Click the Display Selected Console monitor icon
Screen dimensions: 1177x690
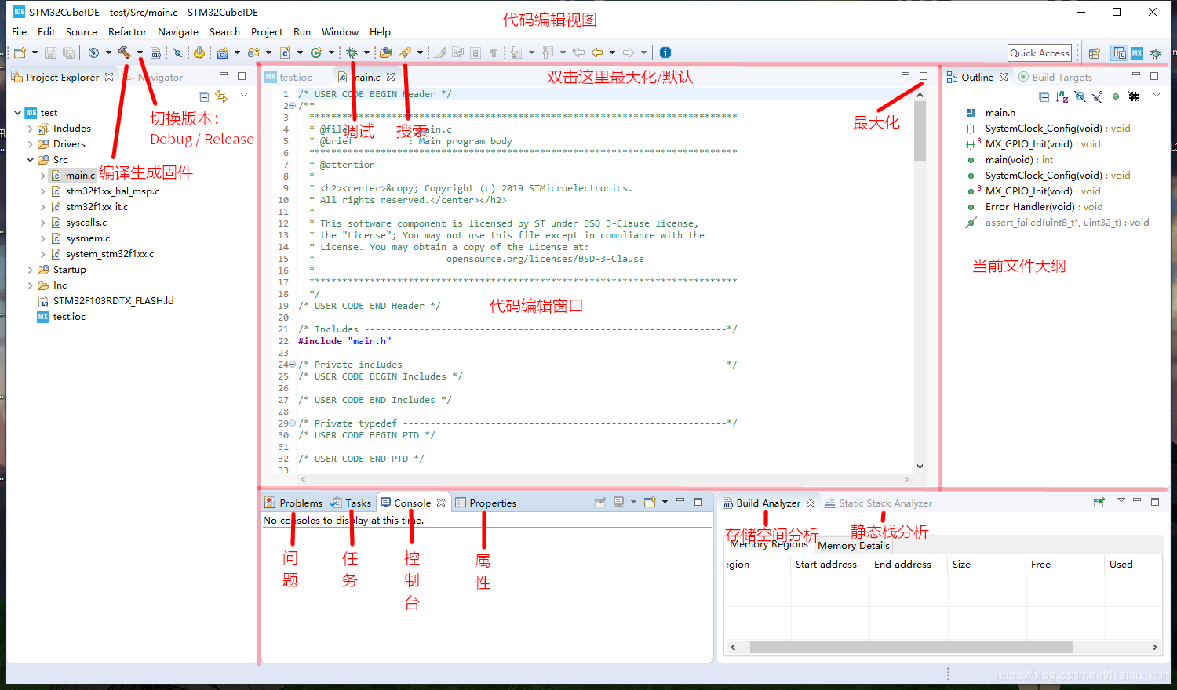[x=619, y=502]
